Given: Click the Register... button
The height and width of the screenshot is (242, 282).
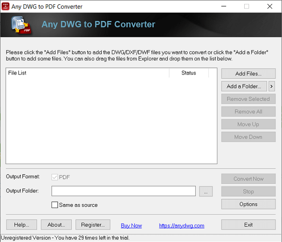Looking at the screenshot, I should point(93,225).
